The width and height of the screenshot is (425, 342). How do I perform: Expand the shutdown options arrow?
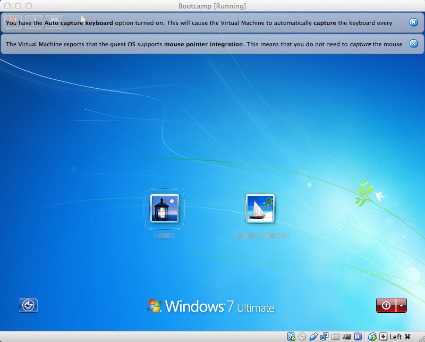(x=402, y=305)
